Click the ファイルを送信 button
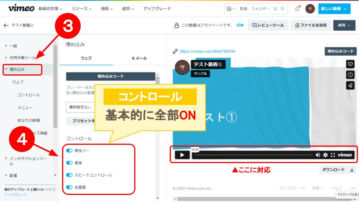The width and height of the screenshot is (359, 202). pos(311,25)
